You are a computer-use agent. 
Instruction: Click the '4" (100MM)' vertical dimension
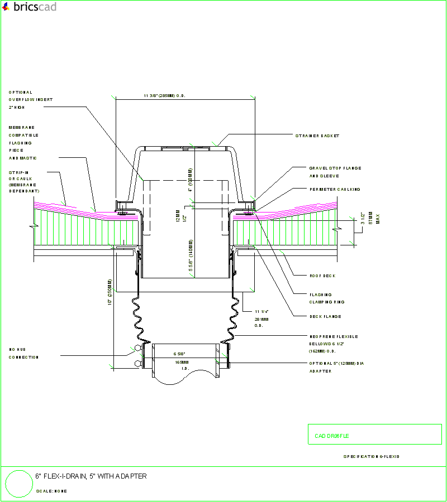coord(190,180)
